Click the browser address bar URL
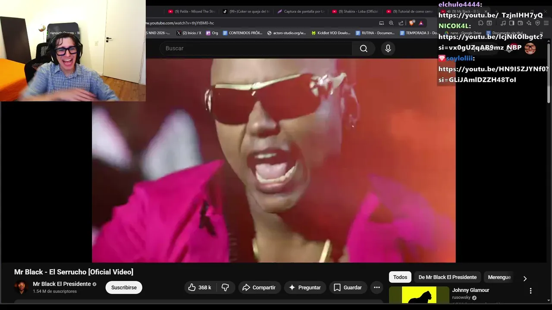 (x=180, y=23)
